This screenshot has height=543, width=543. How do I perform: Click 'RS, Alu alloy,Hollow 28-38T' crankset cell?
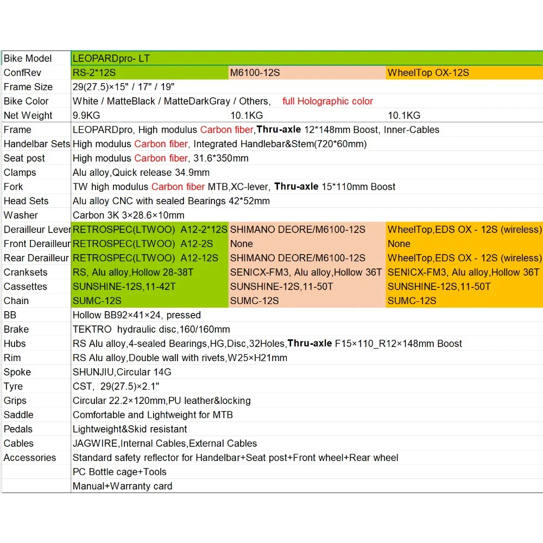pyautogui.click(x=150, y=272)
